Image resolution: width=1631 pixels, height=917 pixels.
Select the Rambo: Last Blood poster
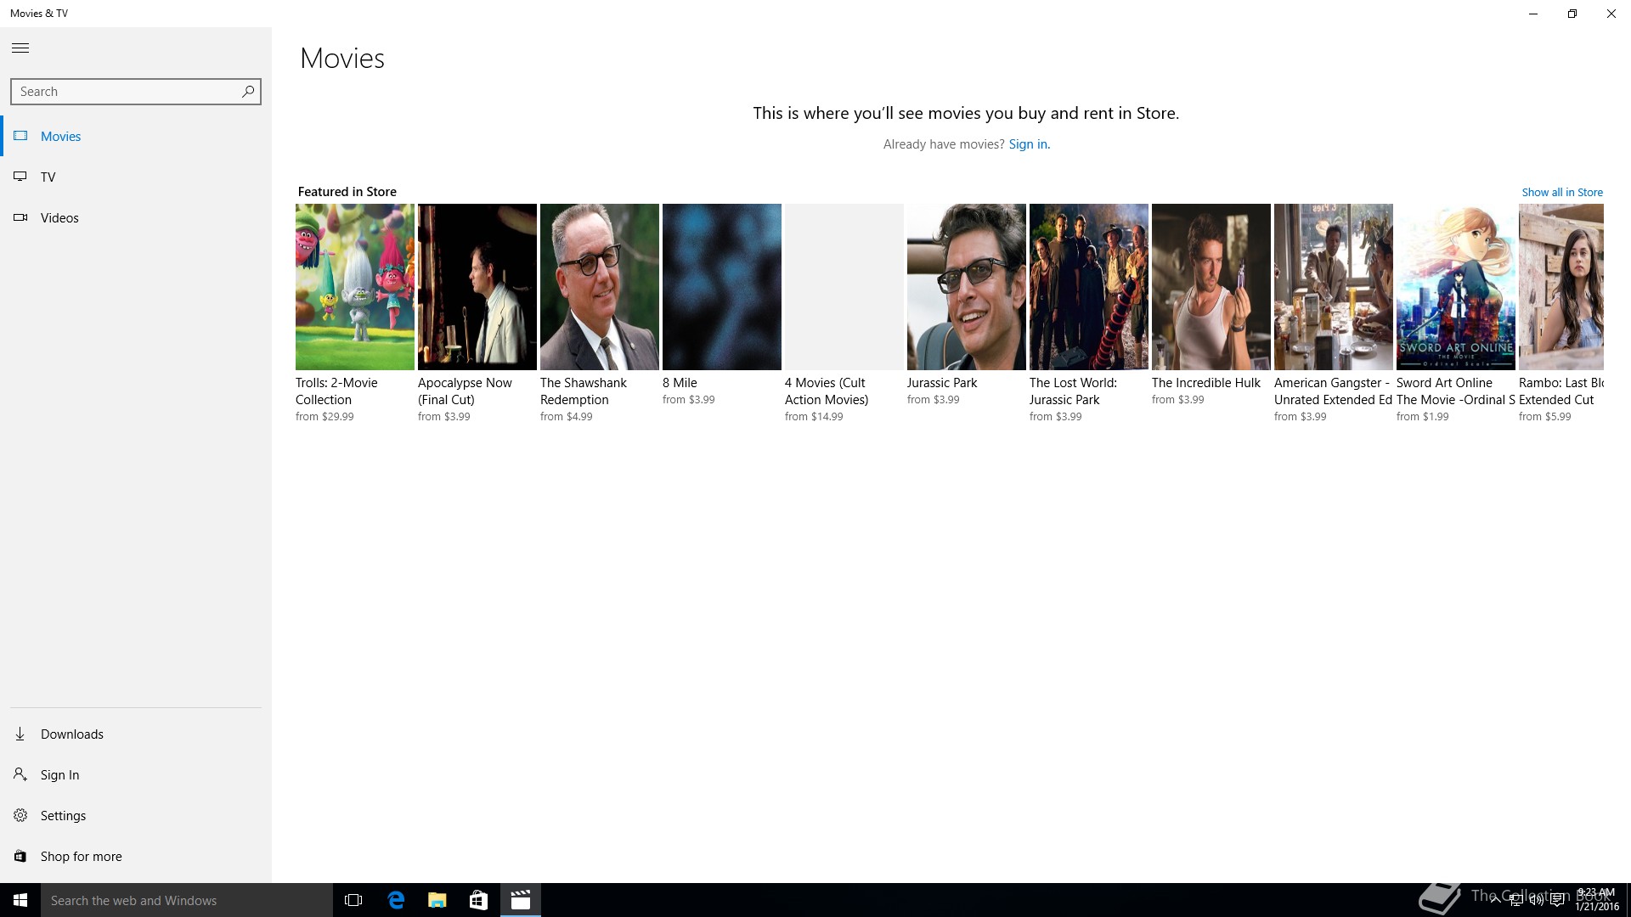coord(1561,287)
